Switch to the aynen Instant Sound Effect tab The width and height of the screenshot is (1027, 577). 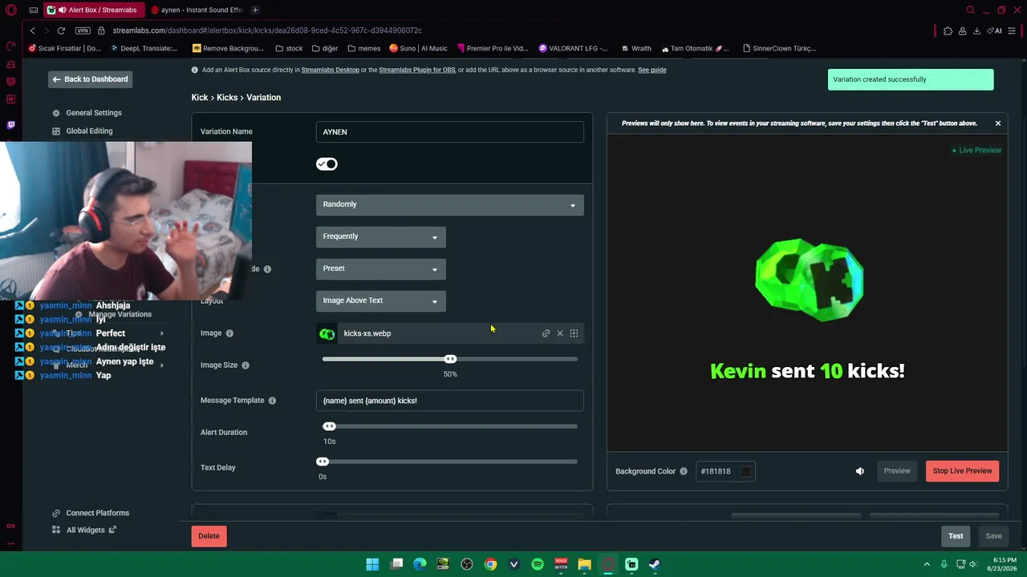(x=197, y=10)
